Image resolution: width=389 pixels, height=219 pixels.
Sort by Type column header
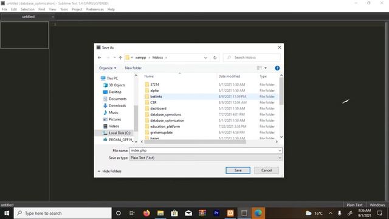[263, 77]
